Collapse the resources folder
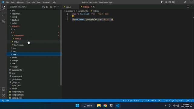Viewport: 194px width, 109px height. [x=34, y=26]
